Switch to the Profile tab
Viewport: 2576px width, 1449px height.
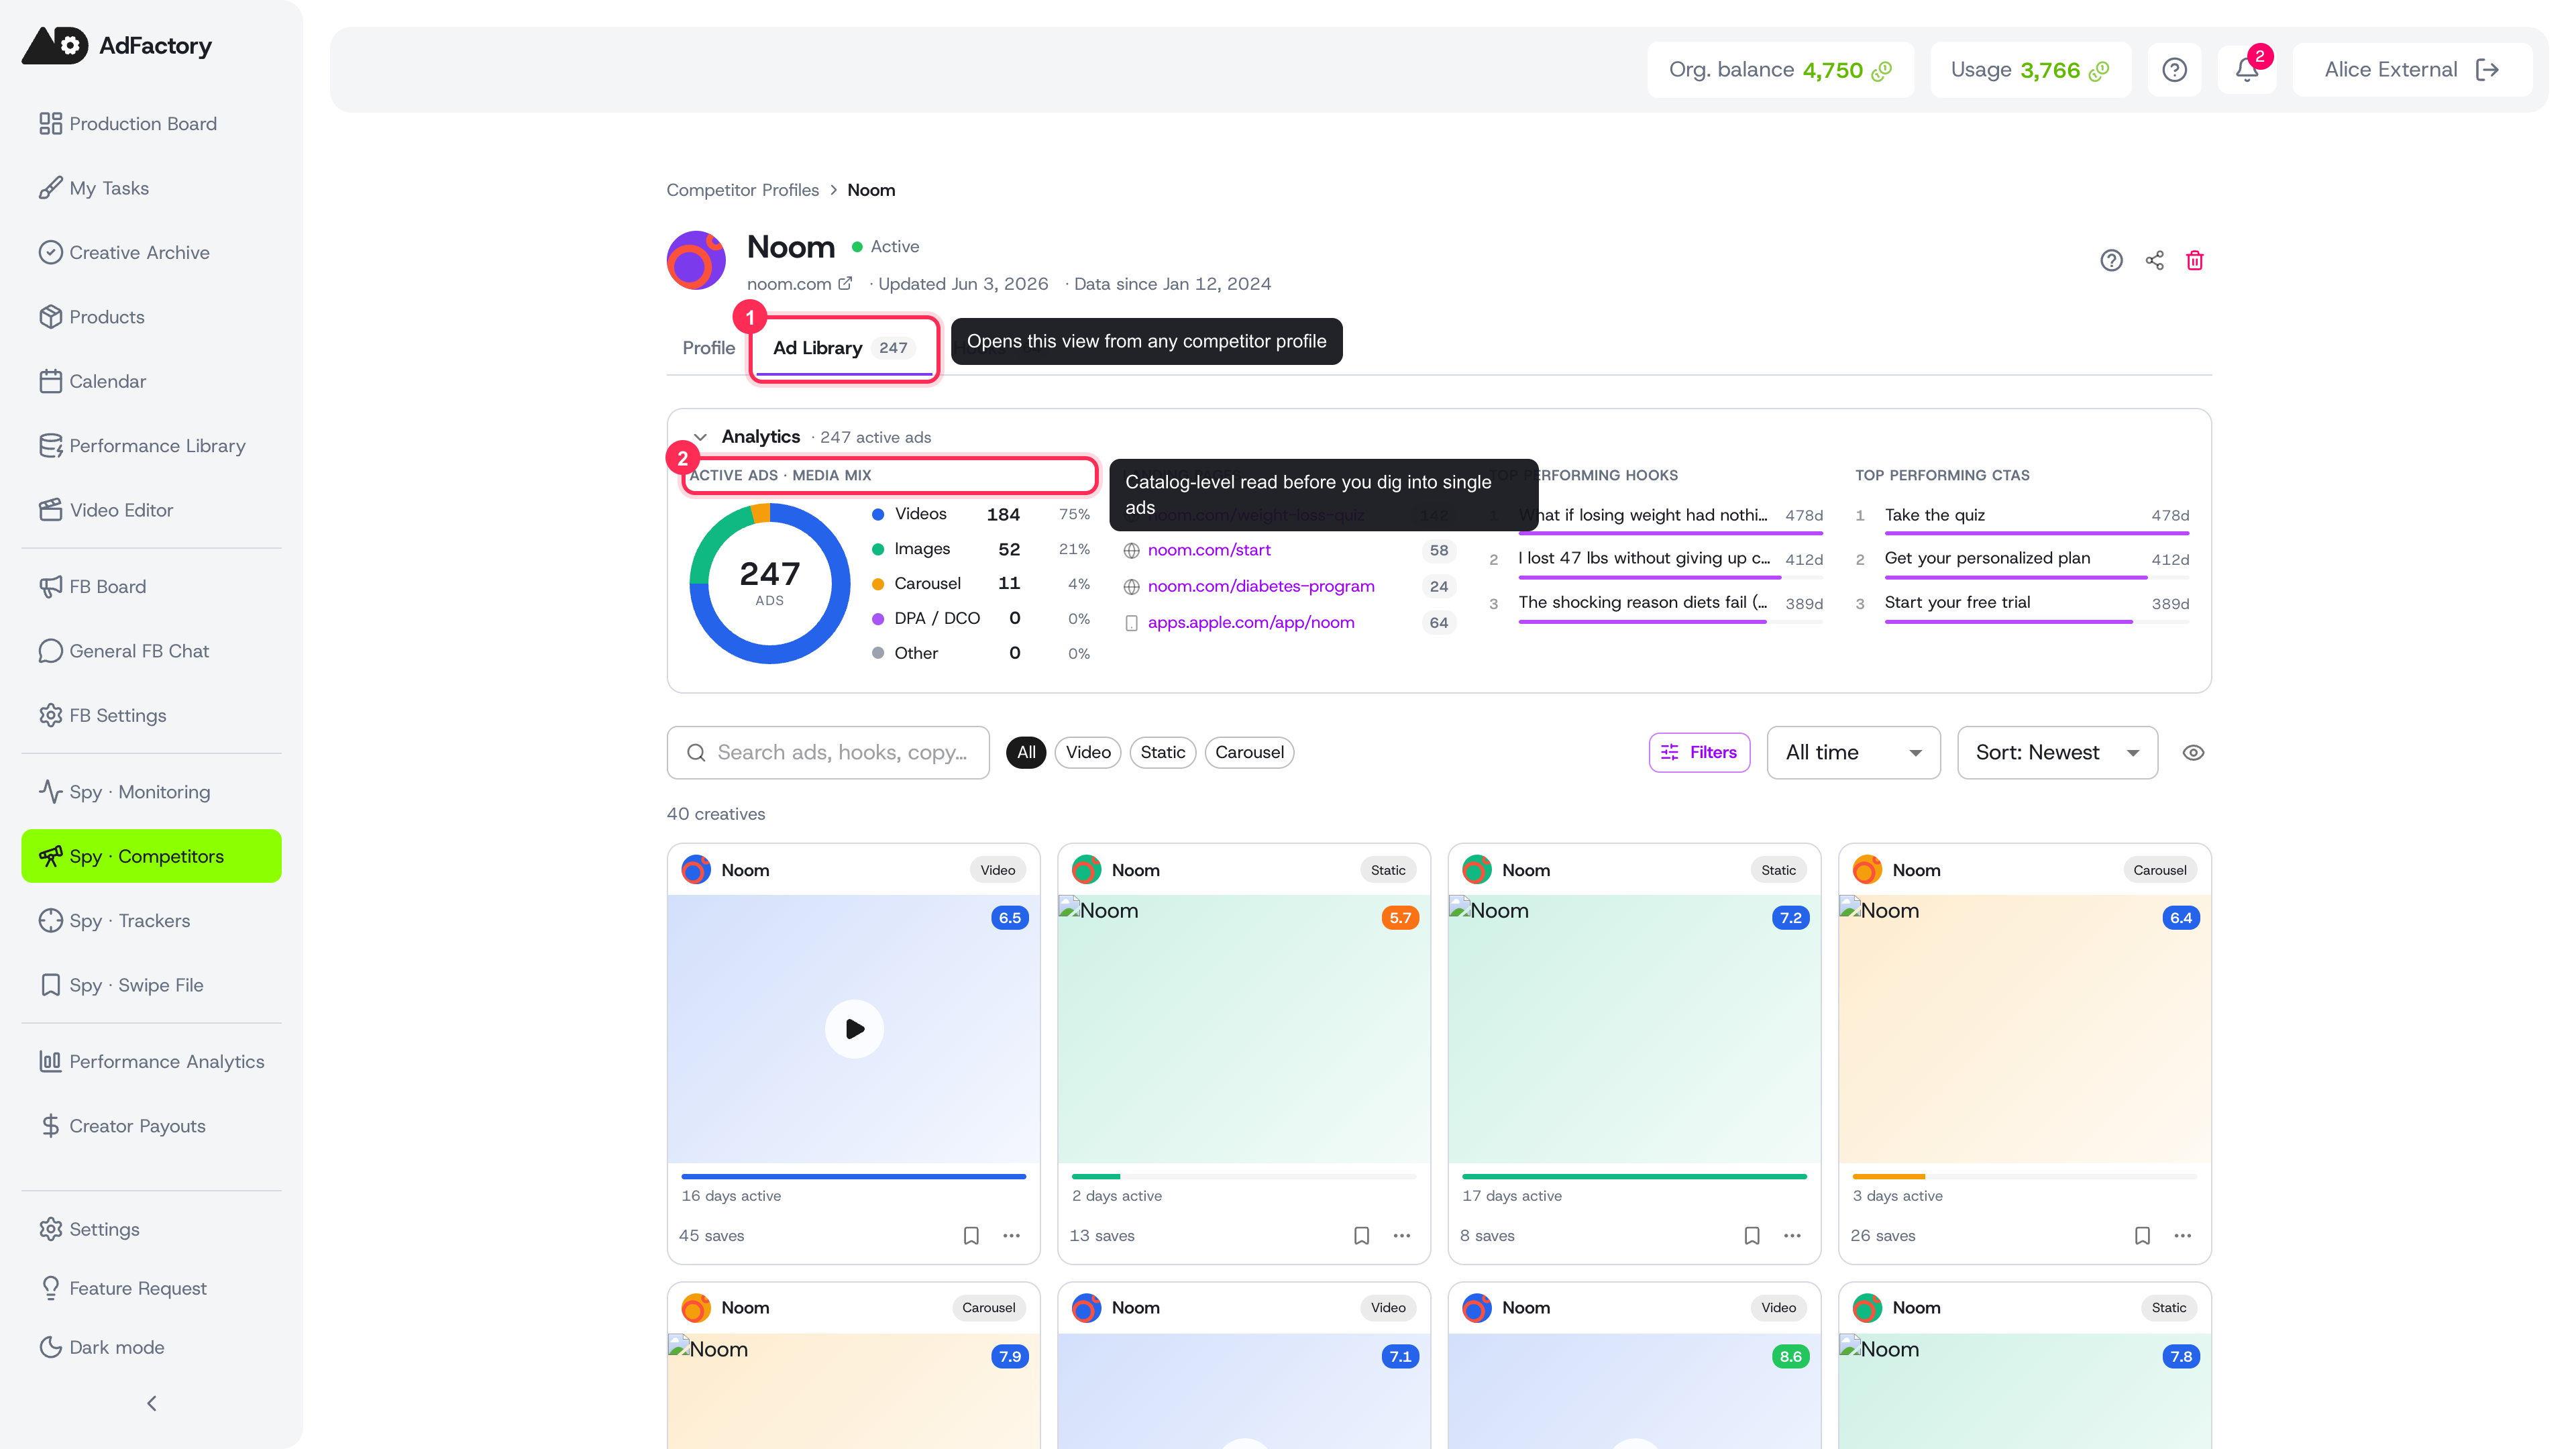(708, 348)
